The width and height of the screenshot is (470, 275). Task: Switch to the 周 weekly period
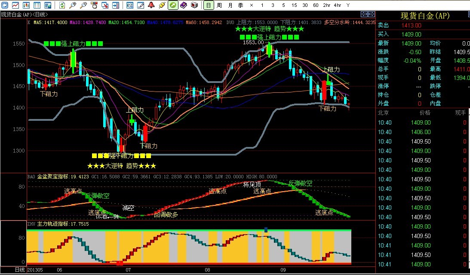pyautogui.click(x=219, y=5)
